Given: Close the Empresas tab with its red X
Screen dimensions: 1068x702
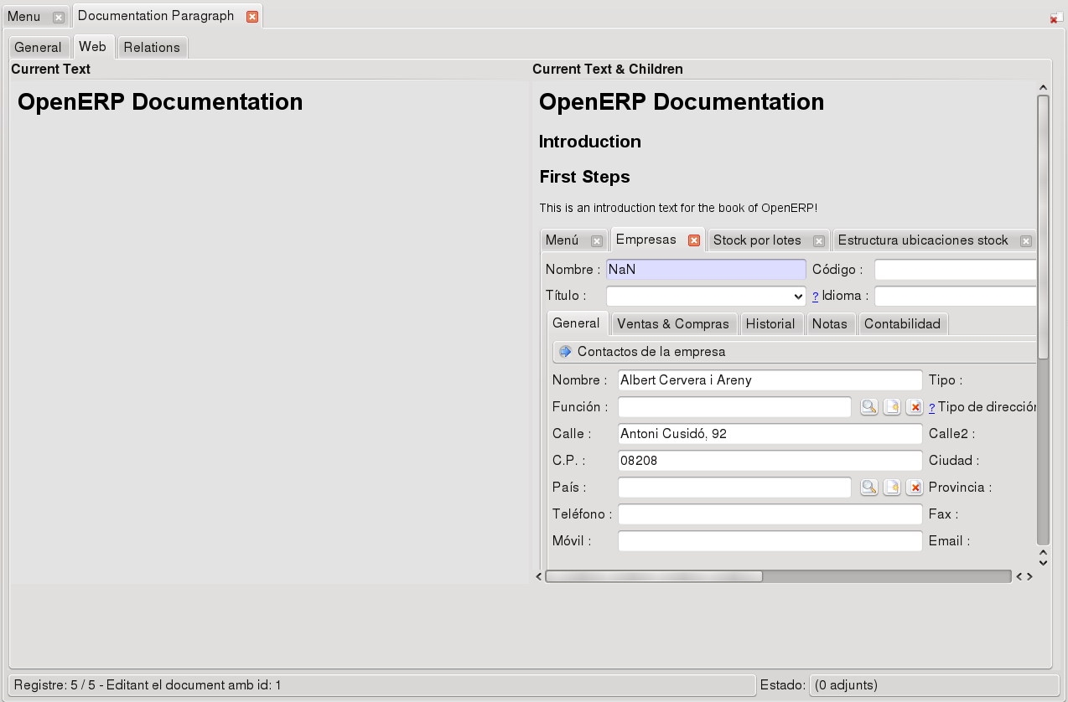Looking at the screenshot, I should [693, 240].
